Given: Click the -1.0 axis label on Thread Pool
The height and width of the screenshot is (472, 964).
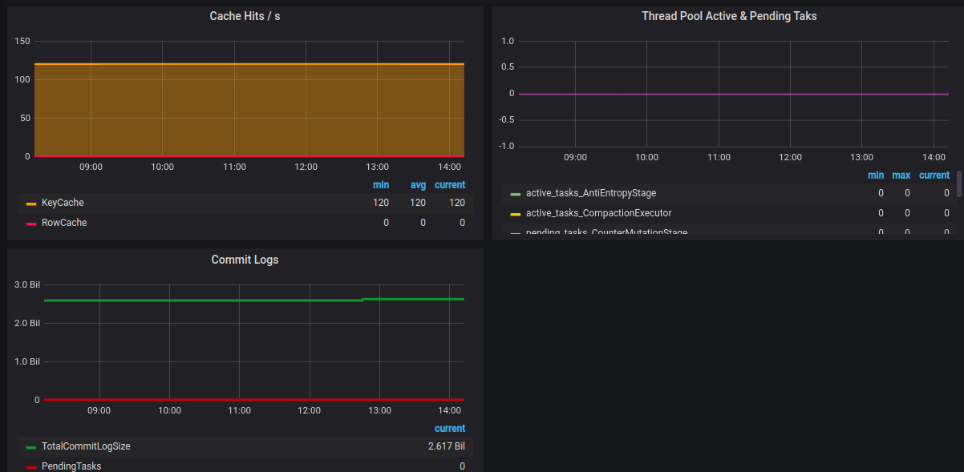Looking at the screenshot, I should coord(507,146).
